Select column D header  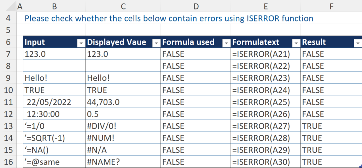click(195, 6)
